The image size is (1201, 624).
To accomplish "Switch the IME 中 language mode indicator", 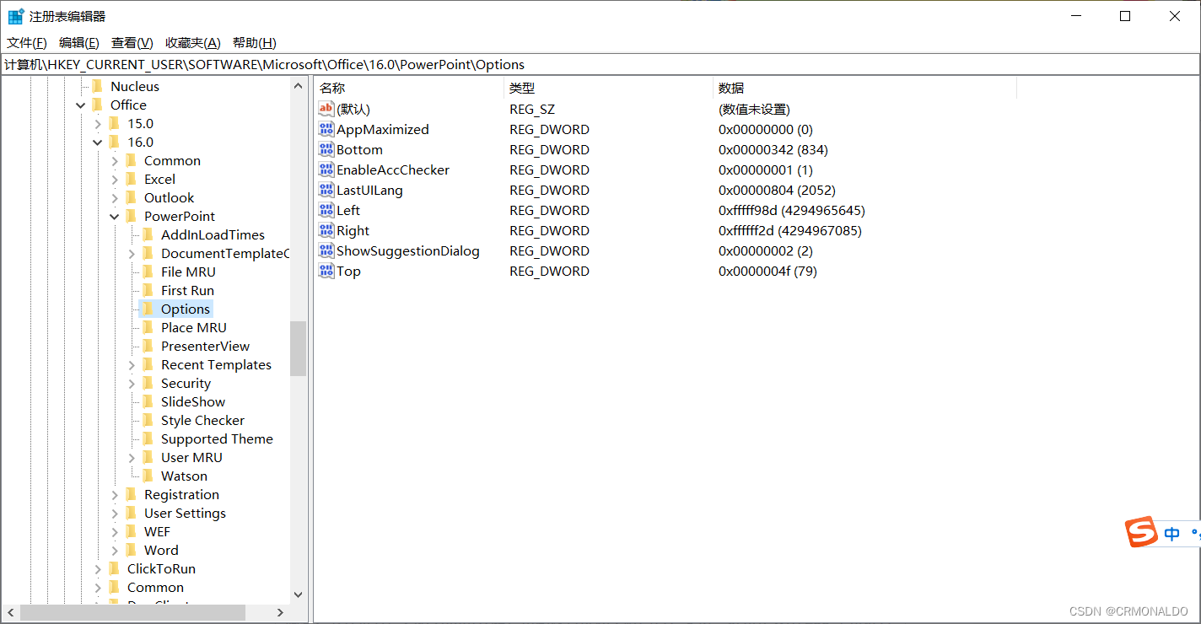I will tap(1171, 534).
